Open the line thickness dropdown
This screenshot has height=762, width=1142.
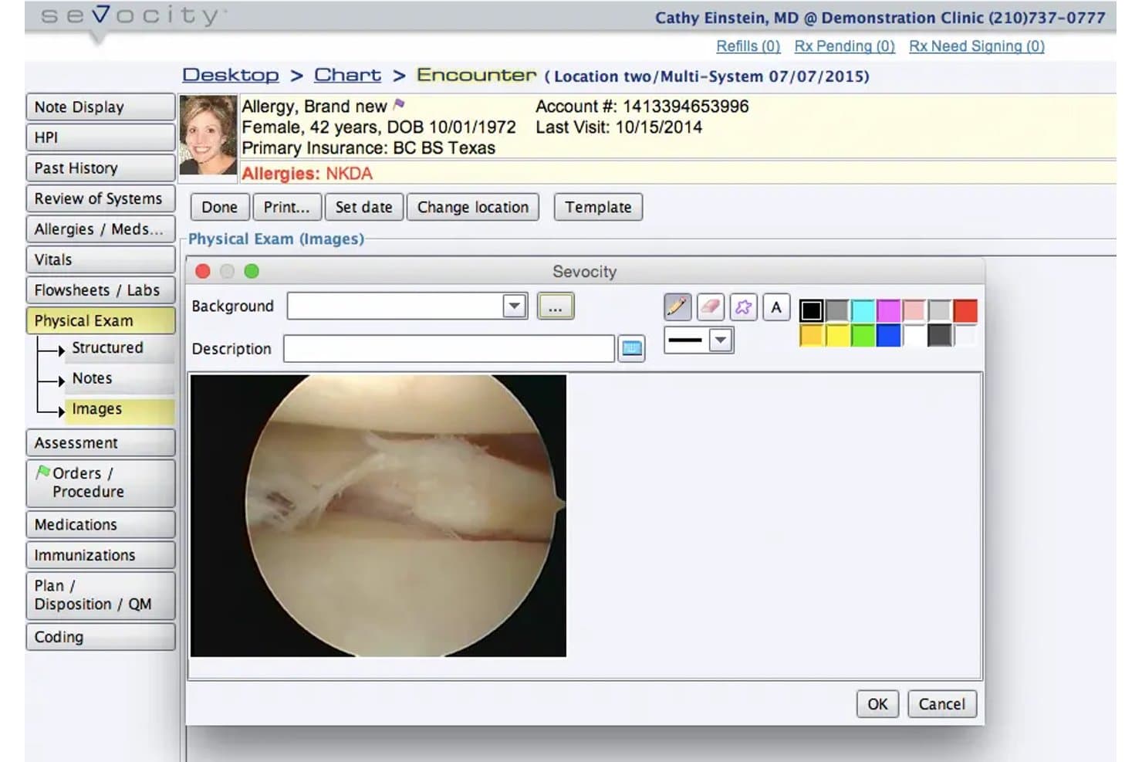pyautogui.click(x=721, y=340)
